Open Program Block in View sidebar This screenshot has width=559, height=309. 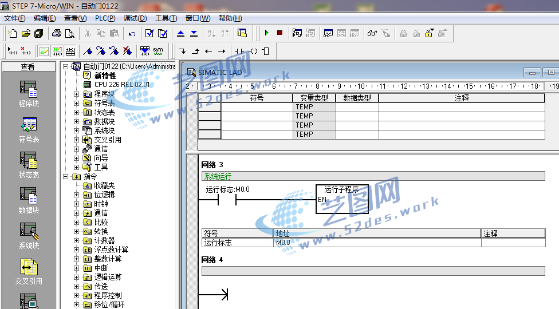click(x=29, y=94)
